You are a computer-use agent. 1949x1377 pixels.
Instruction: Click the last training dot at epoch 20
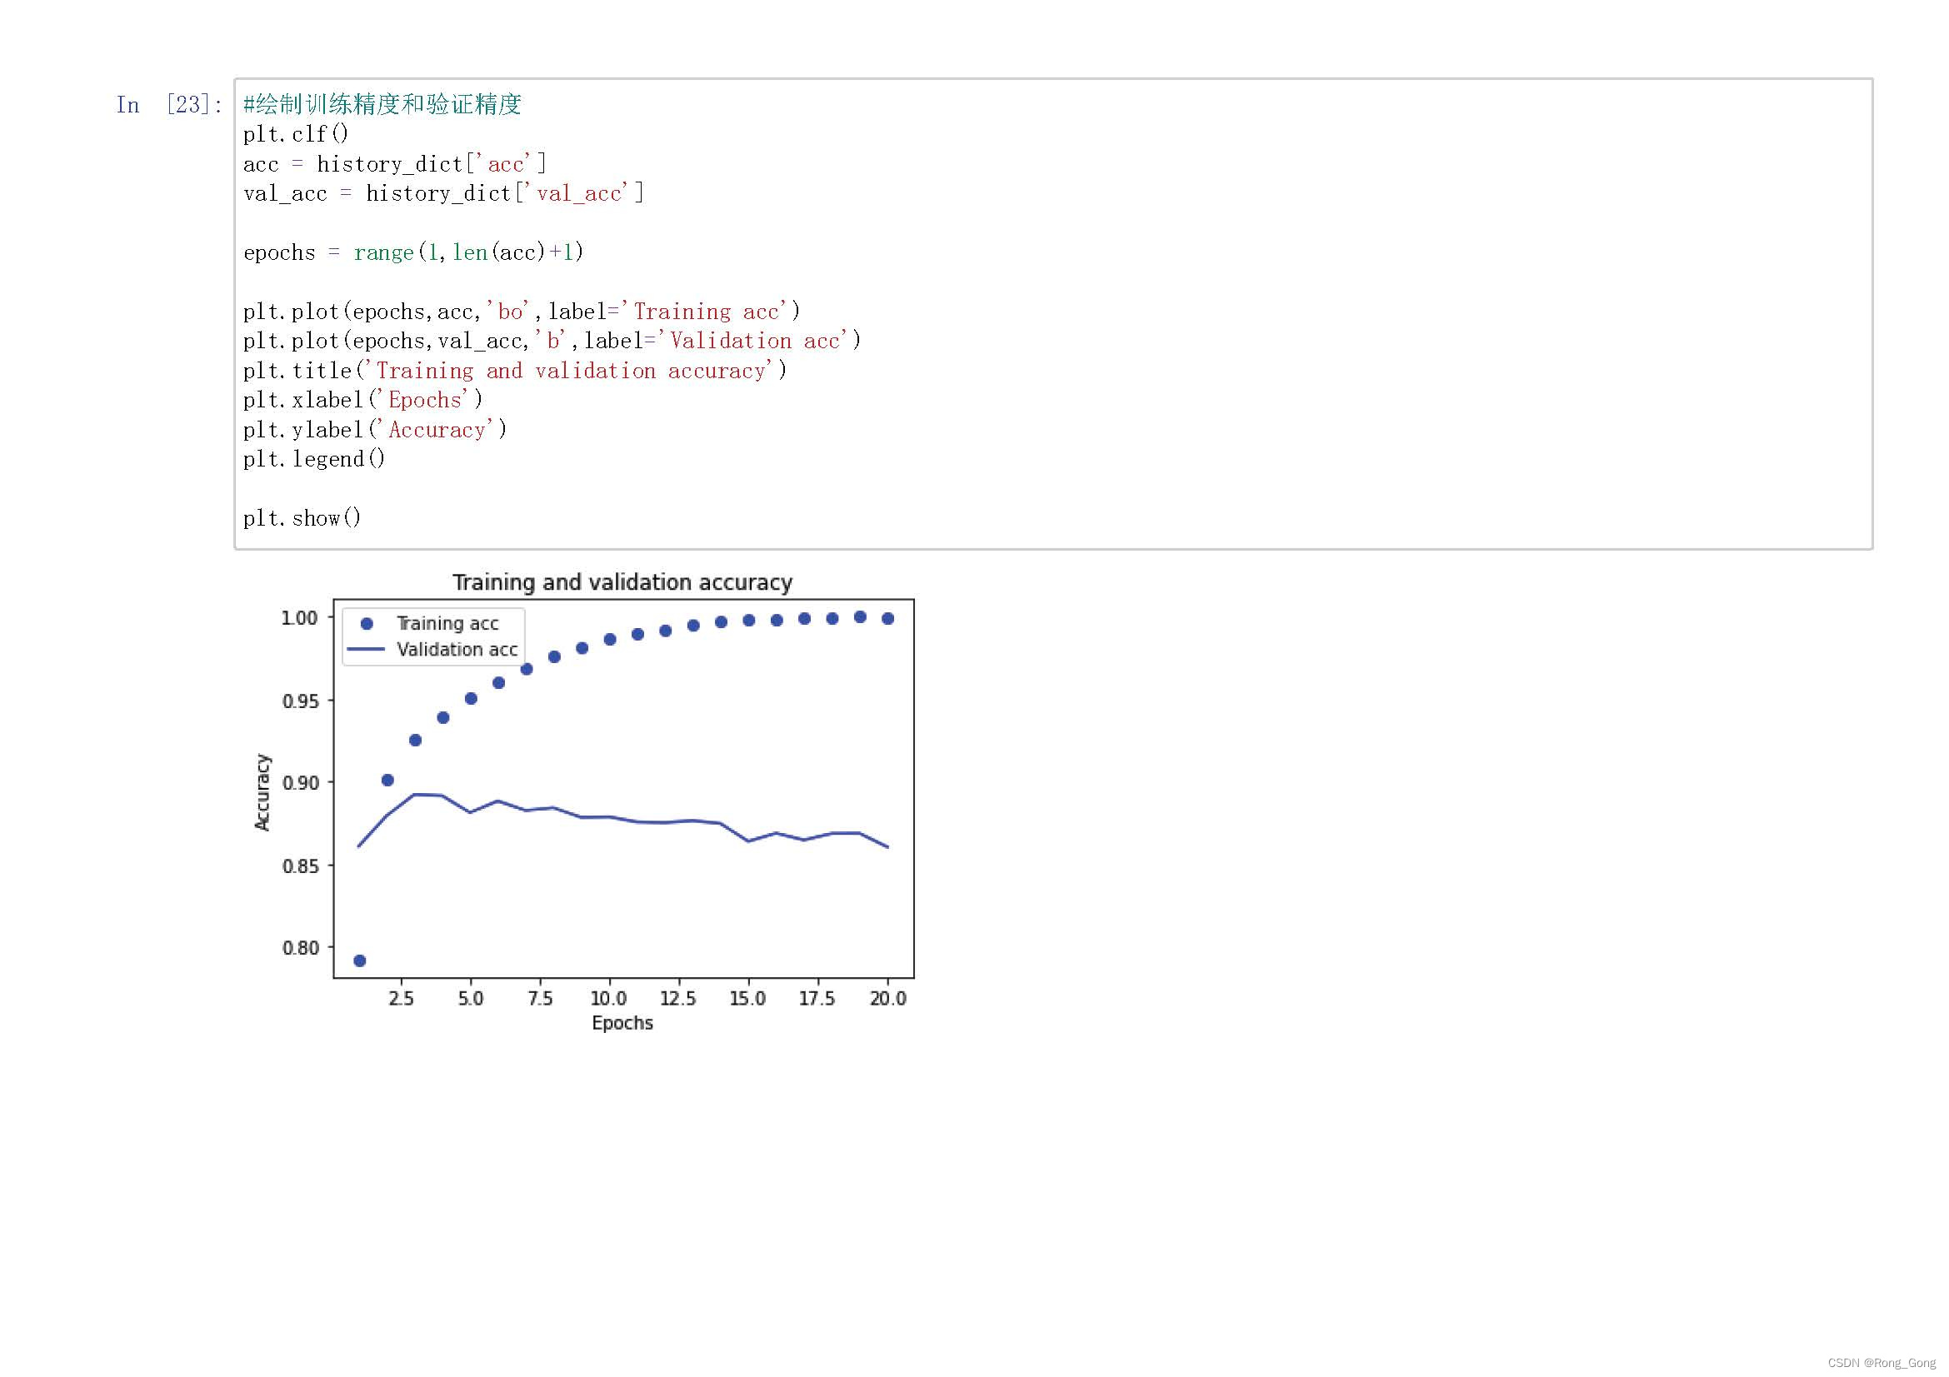(x=888, y=618)
